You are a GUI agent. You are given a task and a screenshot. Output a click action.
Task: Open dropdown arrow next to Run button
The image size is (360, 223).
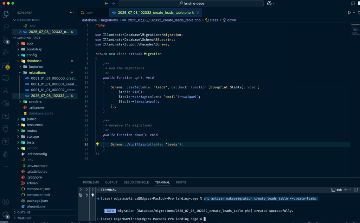[354, 13]
